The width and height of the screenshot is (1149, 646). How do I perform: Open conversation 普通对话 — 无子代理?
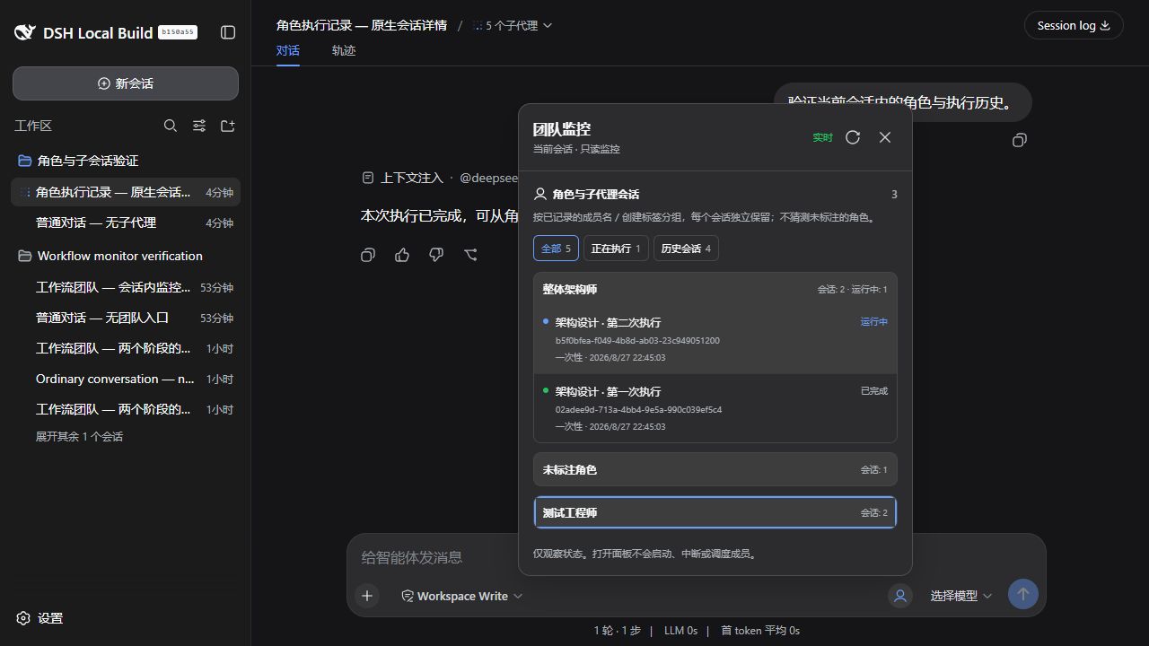click(126, 223)
